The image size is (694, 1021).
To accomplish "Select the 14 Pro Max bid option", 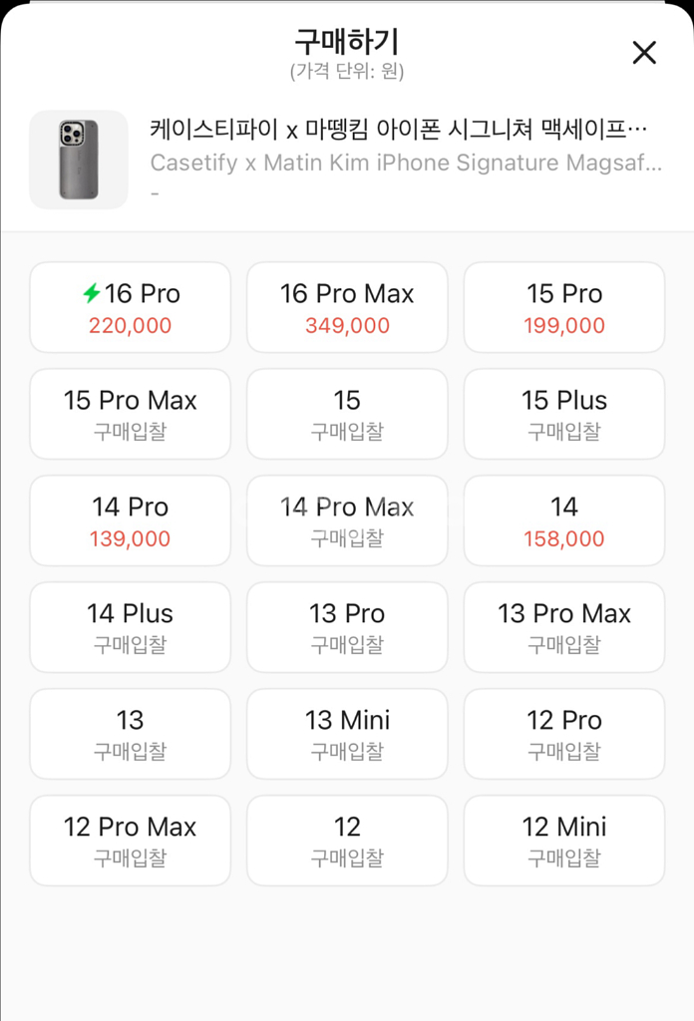I will [347, 521].
